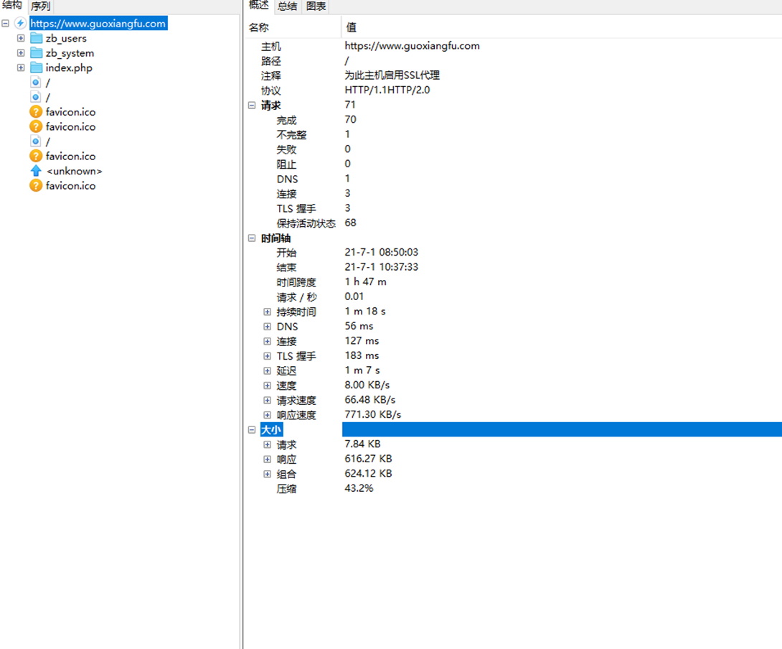This screenshot has height=649, width=782.
Task: Click the lightning icon beside the host URL
Action: tap(19, 22)
